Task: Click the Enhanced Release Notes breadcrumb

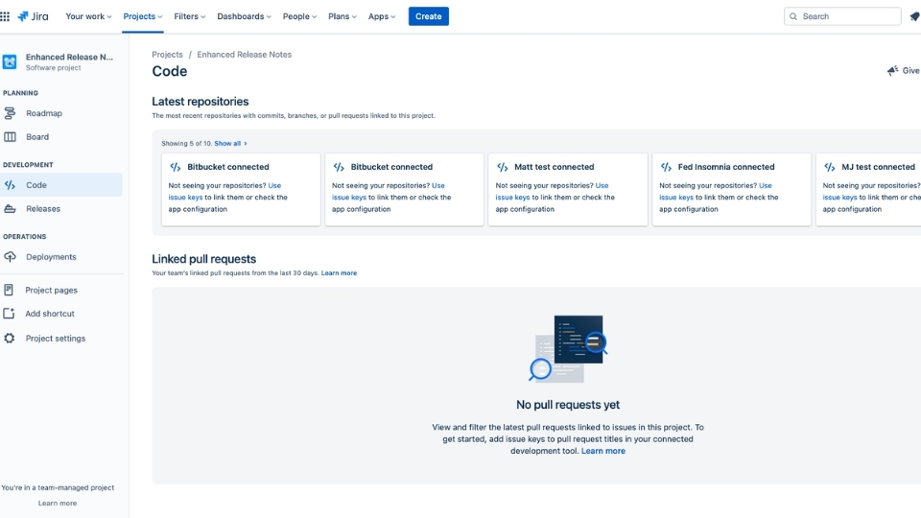Action: click(x=245, y=54)
